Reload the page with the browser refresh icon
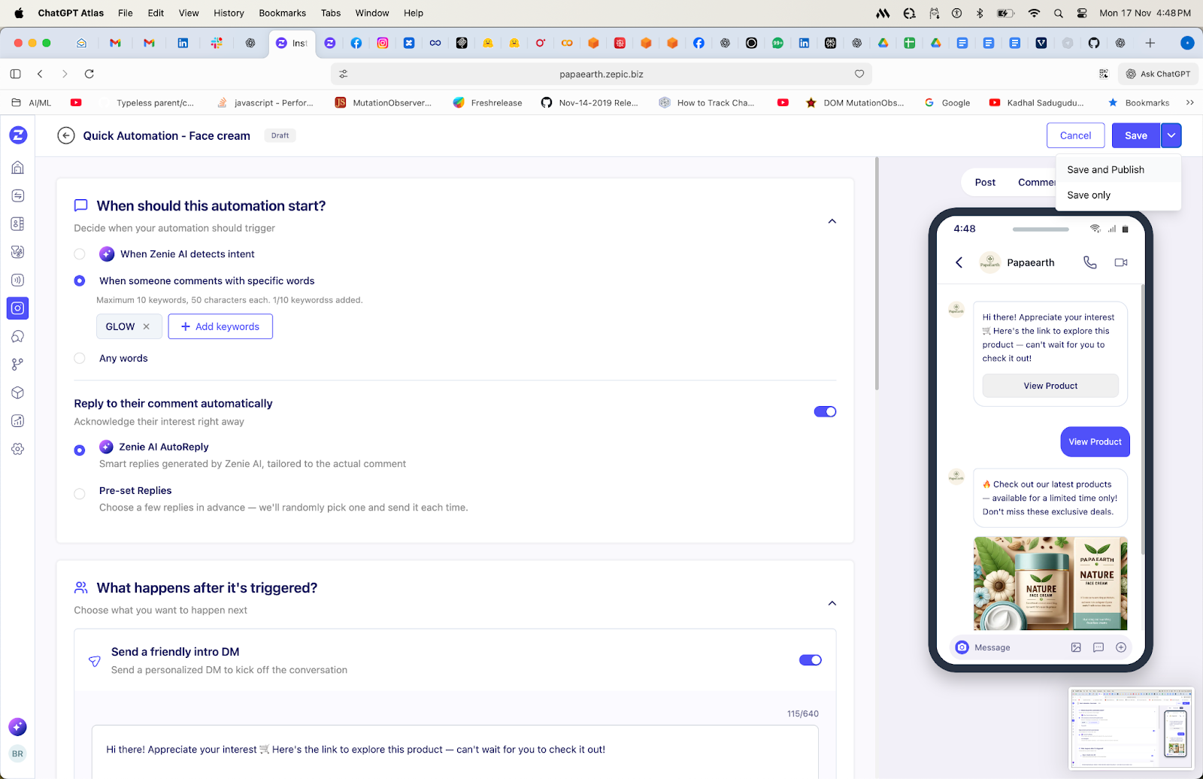This screenshot has width=1203, height=779. coord(89,74)
